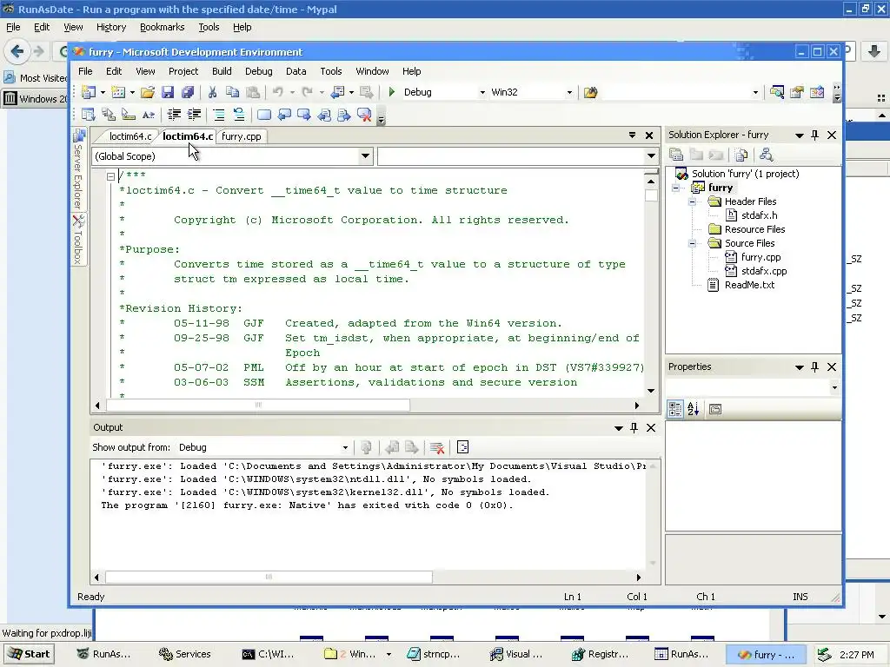Click the Add New Item toolbar icon
Viewport: 890px width, 667px height.
pos(118,92)
